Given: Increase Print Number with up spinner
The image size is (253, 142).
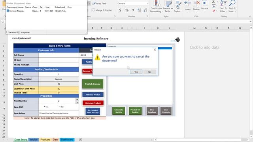Looking at the screenshot, I should pyautogui.click(x=77, y=99).
